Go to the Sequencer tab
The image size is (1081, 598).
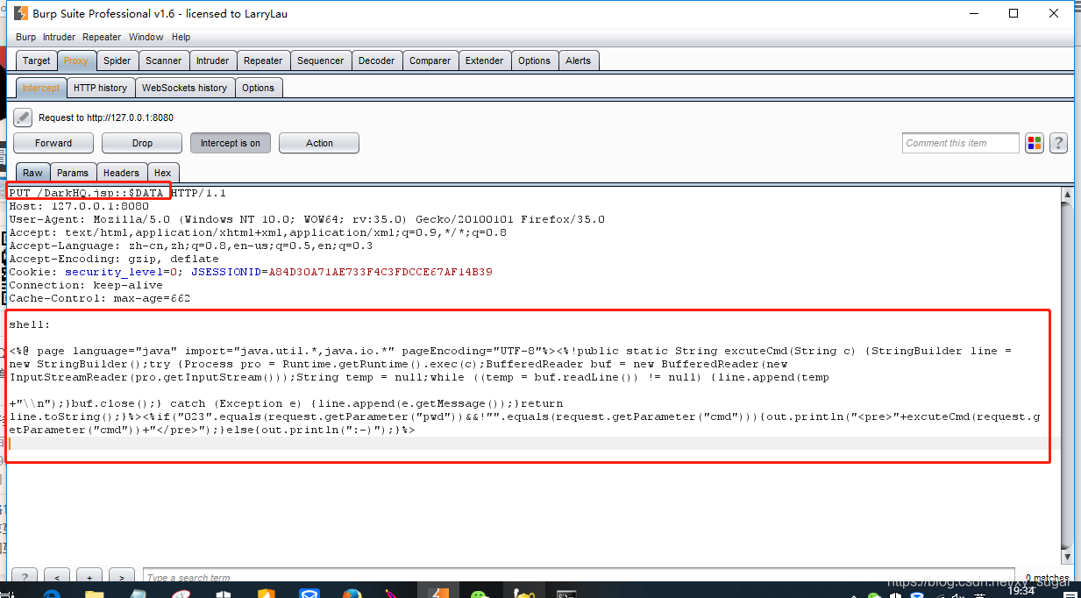321,61
